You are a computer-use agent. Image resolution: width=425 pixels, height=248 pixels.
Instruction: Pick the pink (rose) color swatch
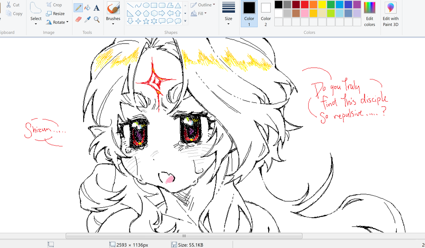tap(304, 13)
